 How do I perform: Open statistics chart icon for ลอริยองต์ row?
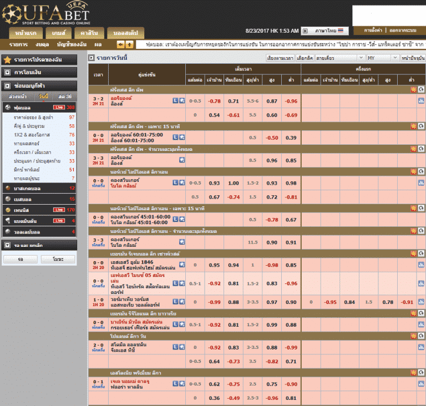421,101
